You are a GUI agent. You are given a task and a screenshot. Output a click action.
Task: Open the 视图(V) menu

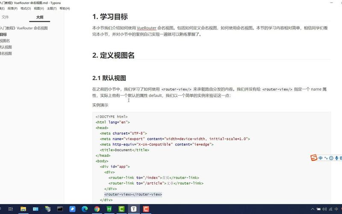pyautogui.click(x=38, y=8)
